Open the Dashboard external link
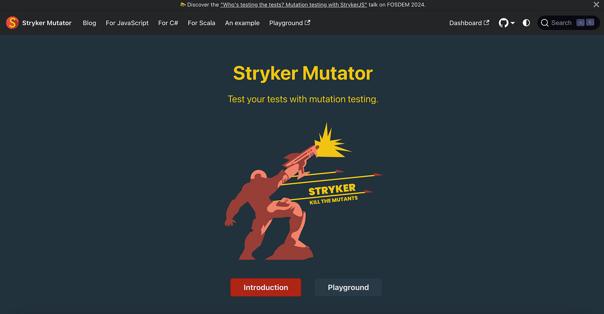 click(x=469, y=23)
